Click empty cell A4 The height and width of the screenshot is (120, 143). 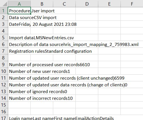19,31
